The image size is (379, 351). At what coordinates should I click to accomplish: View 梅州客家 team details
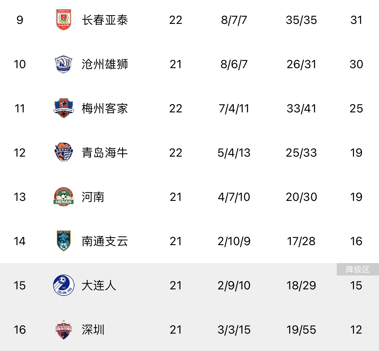coord(105,109)
